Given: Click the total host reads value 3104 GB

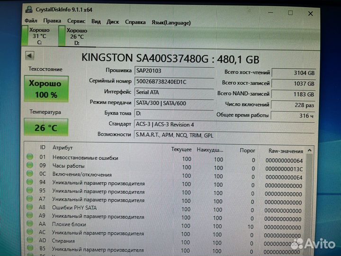Looking at the screenshot, I should [x=294, y=73].
